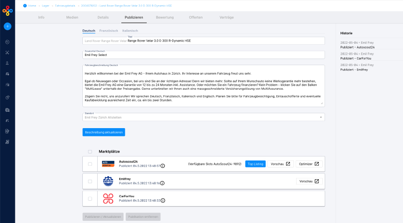Go to Fahrzeugdetails via breadcrumb
The image size is (403, 223).
tap(65, 6)
